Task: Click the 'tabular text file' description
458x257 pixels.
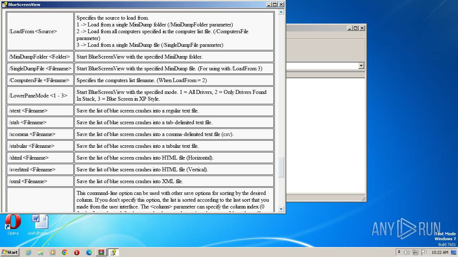Action: pyautogui.click(x=138, y=146)
